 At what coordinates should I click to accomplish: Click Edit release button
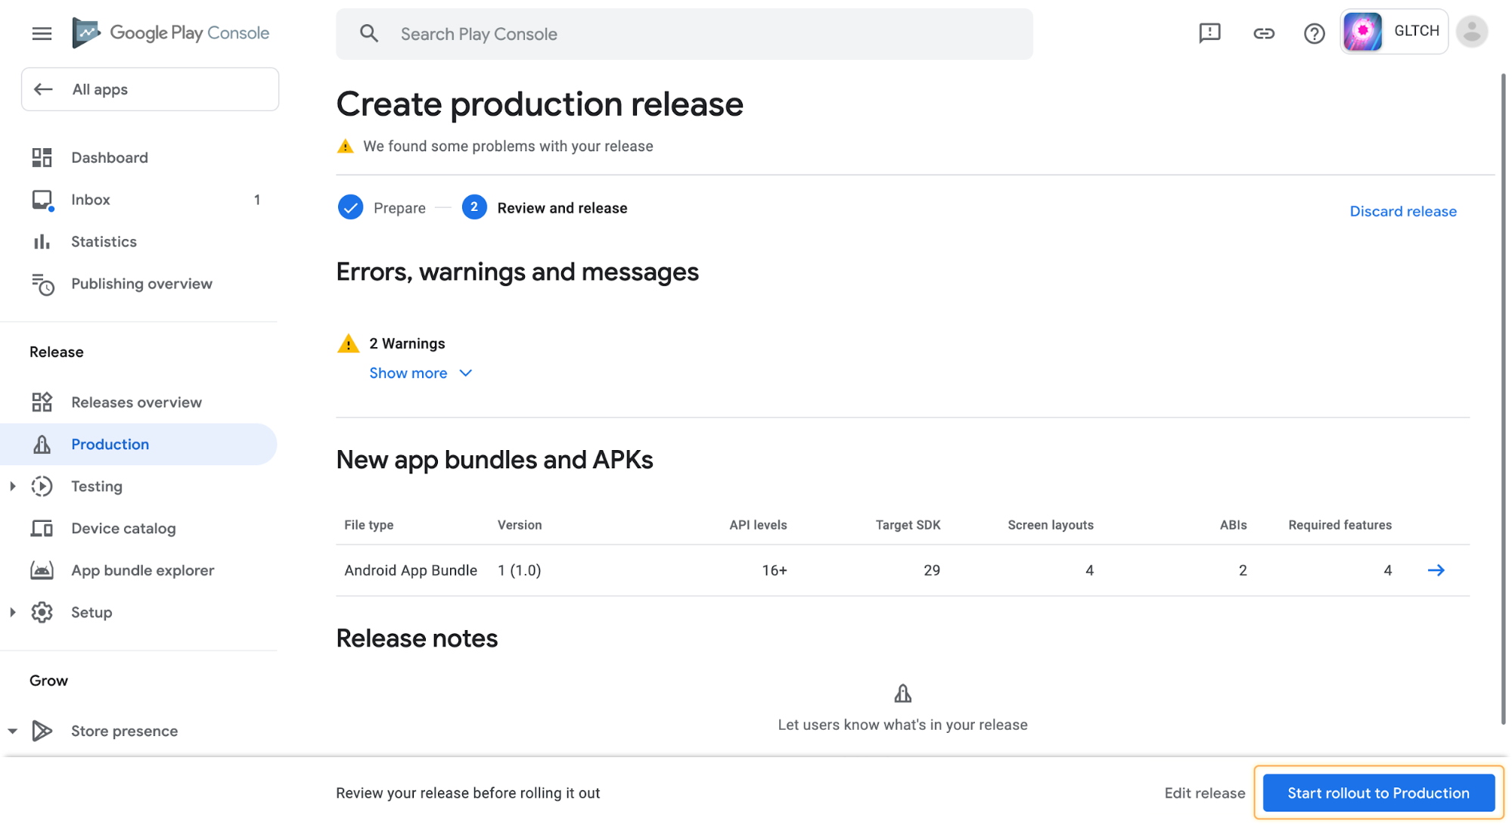1204,793
